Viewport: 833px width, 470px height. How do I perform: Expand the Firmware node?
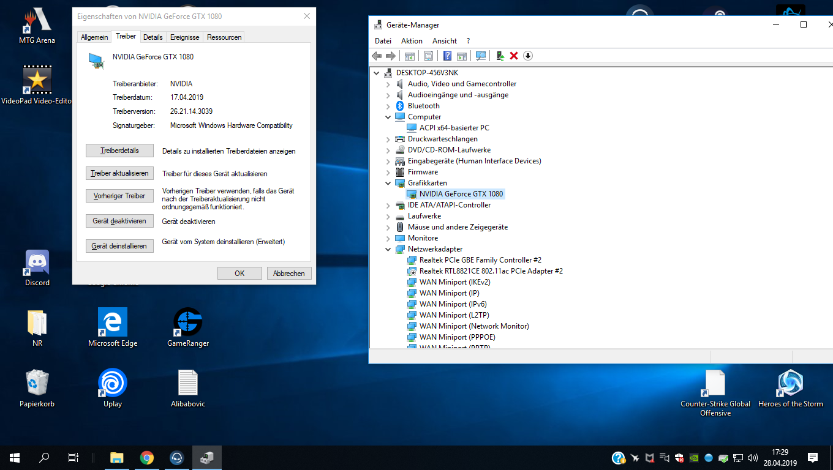click(x=388, y=172)
